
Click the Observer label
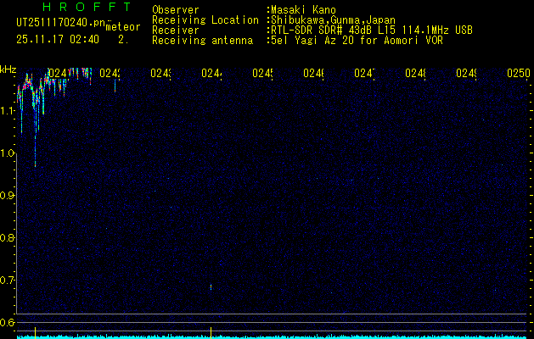176,10
